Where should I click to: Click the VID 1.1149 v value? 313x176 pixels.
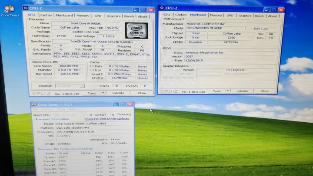tap(63, 136)
